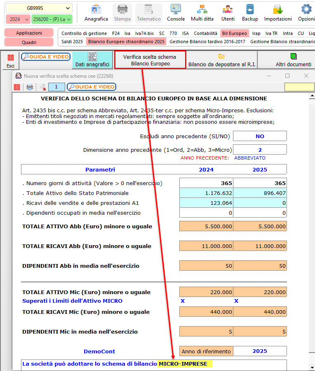Open the Telematico tool
315x371 pixels.
(149, 13)
